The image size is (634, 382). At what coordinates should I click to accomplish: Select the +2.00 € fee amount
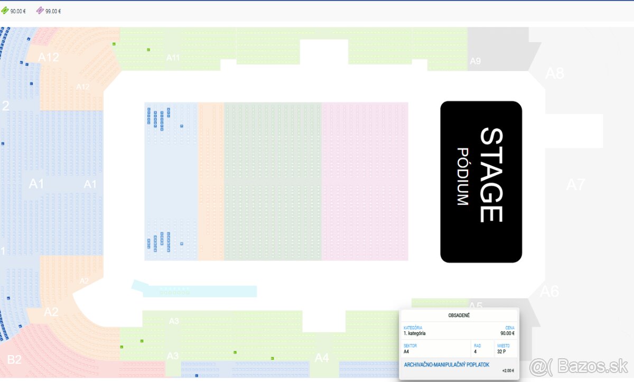tap(508, 371)
